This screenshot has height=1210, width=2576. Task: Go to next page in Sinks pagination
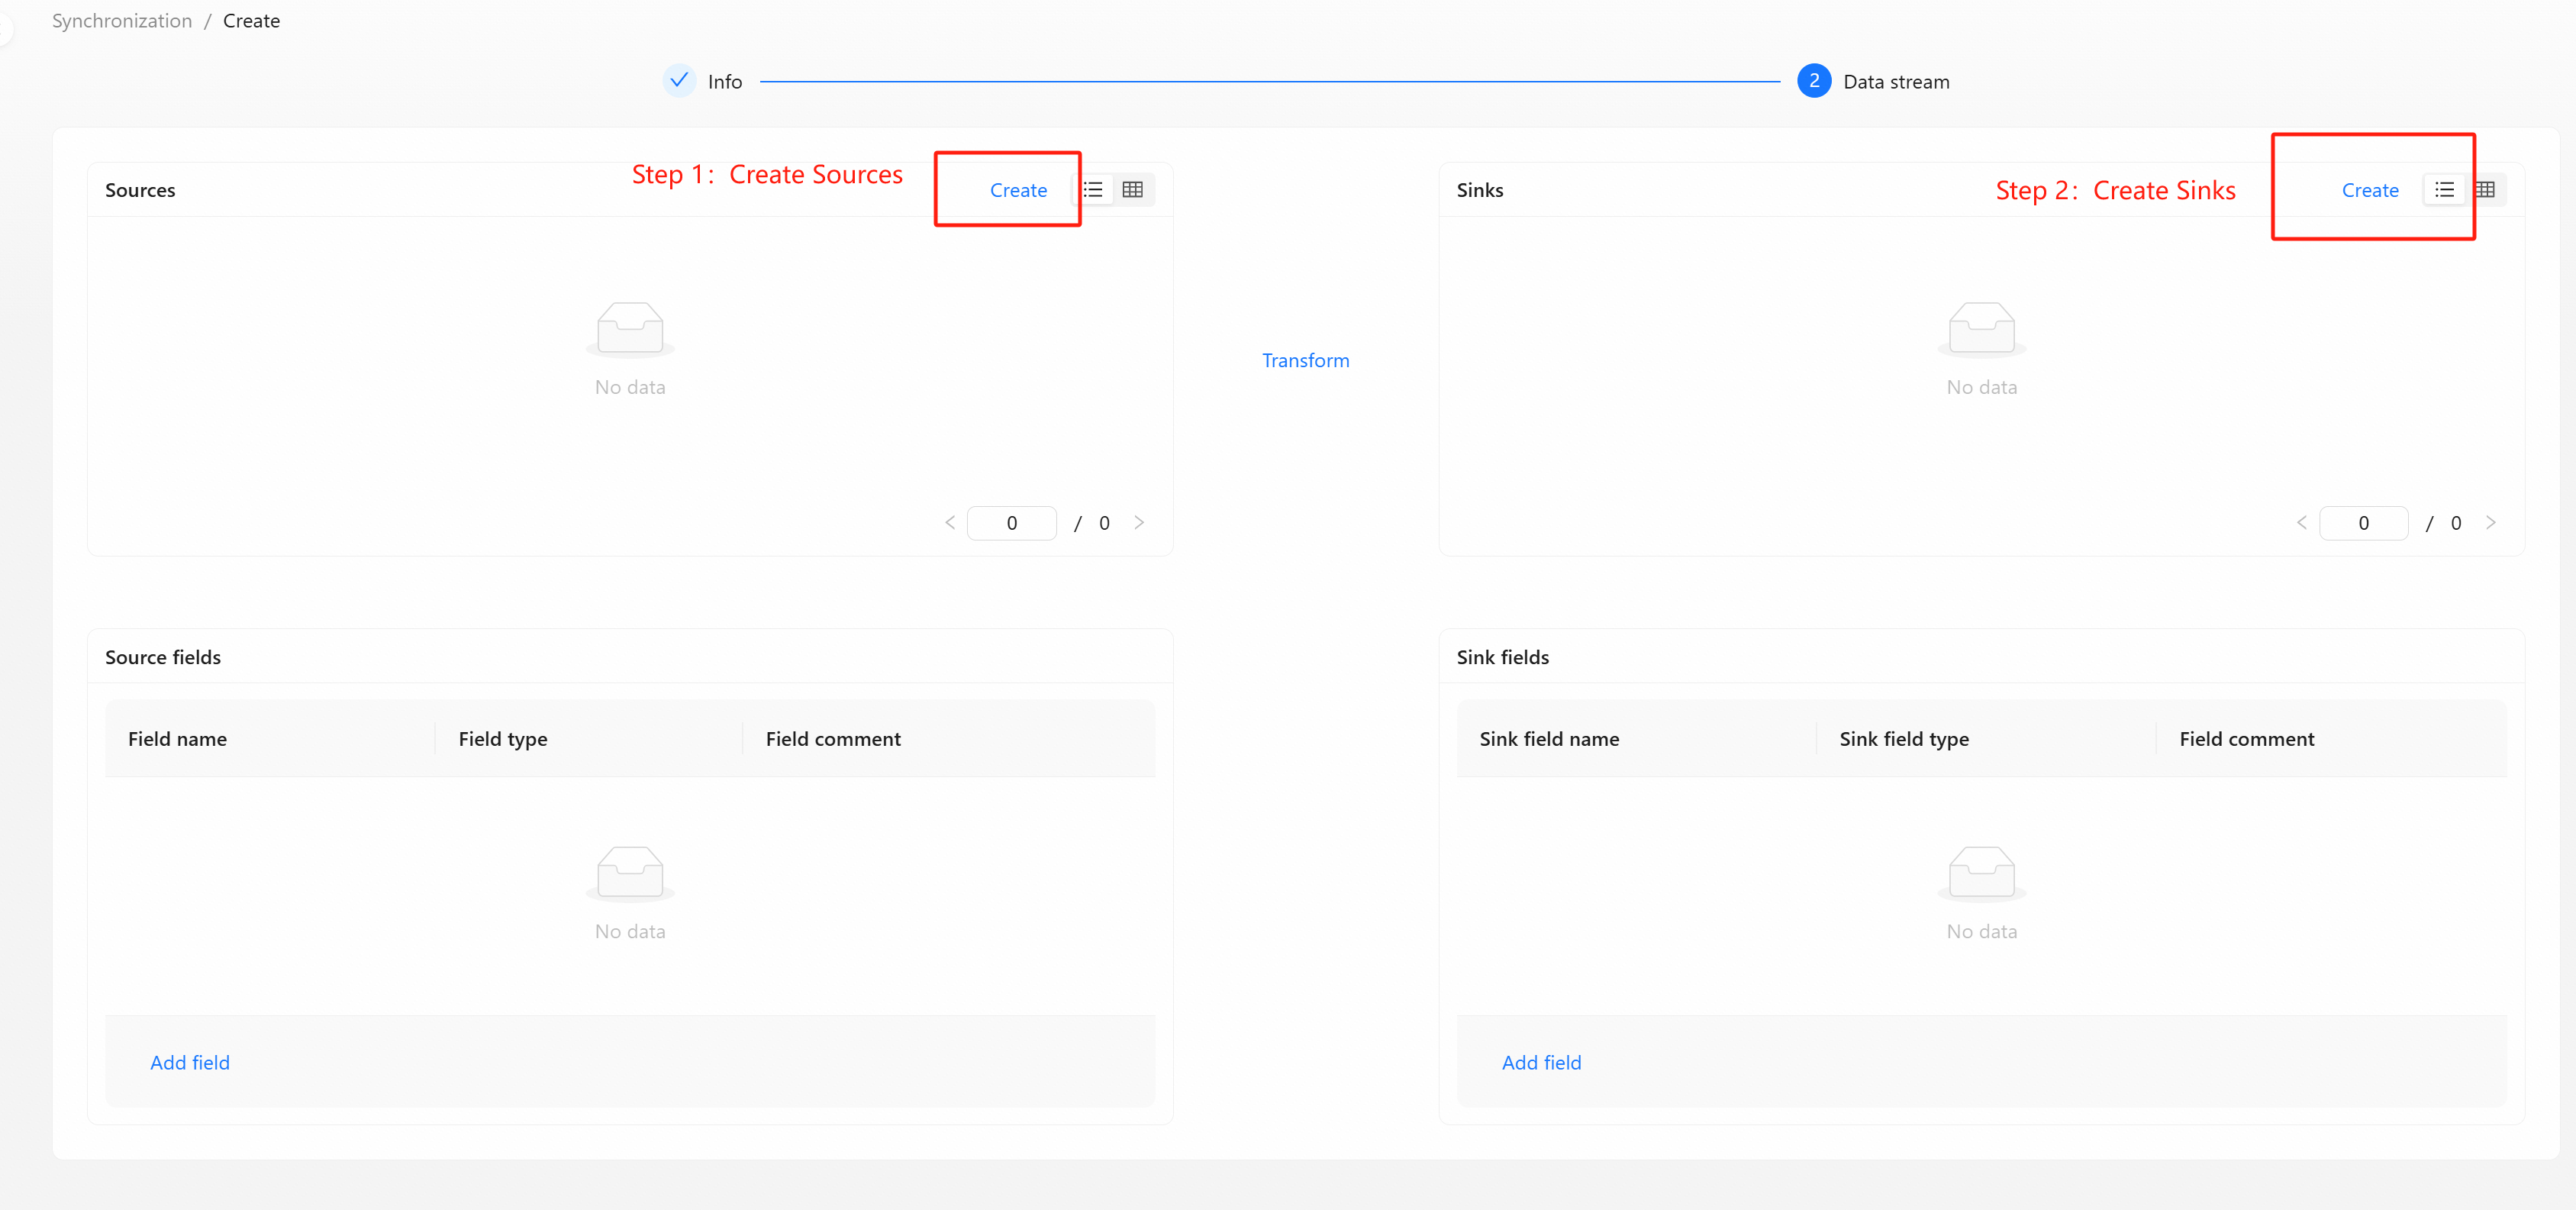[x=2490, y=522]
